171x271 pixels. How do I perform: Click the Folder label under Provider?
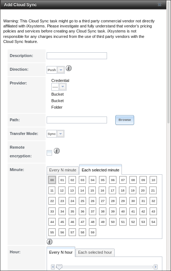point(57,107)
